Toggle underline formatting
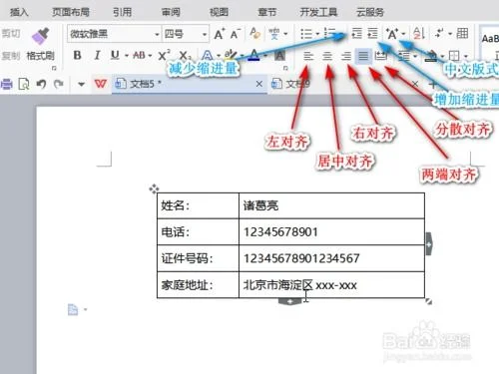 [x=115, y=55]
